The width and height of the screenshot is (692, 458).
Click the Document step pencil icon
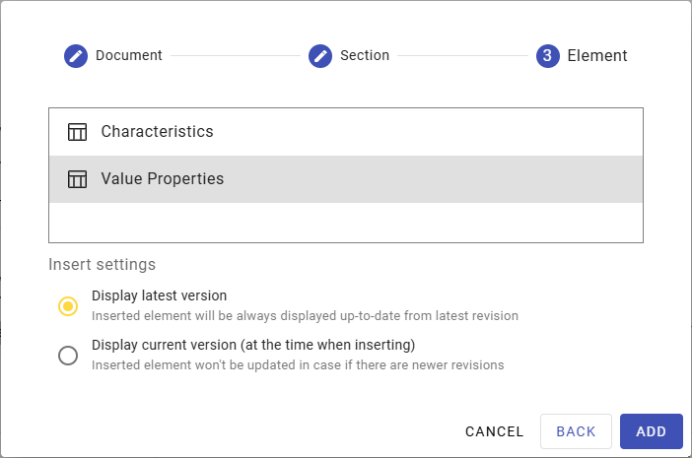(x=76, y=56)
